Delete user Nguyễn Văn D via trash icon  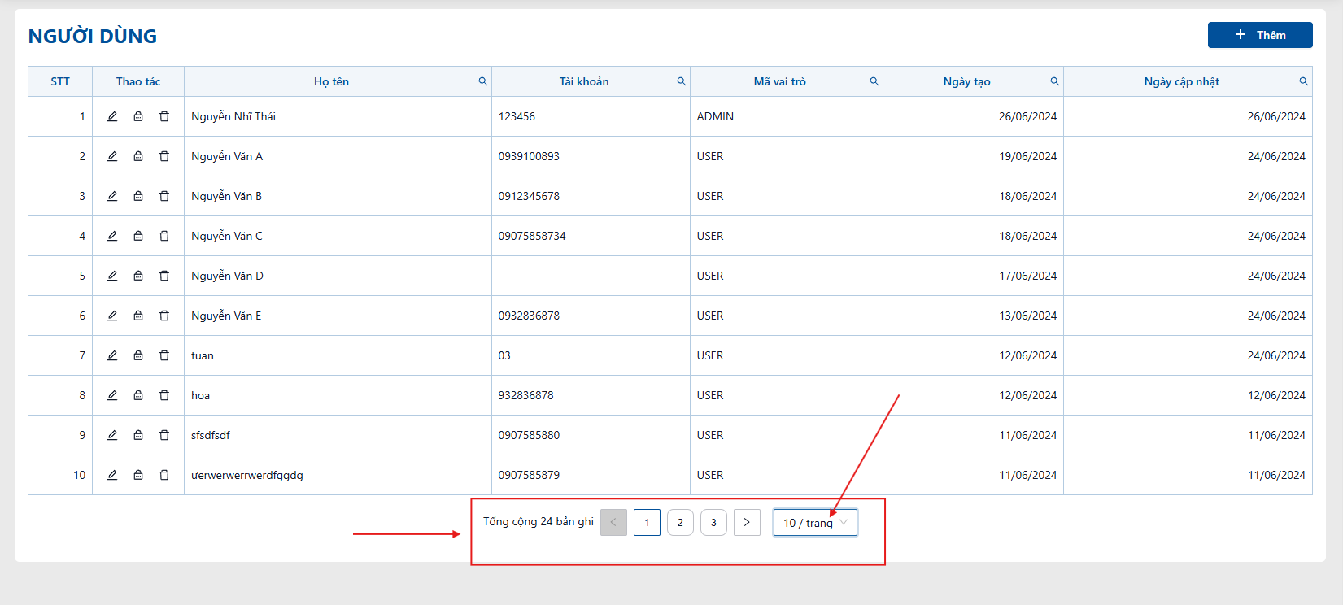click(x=164, y=276)
